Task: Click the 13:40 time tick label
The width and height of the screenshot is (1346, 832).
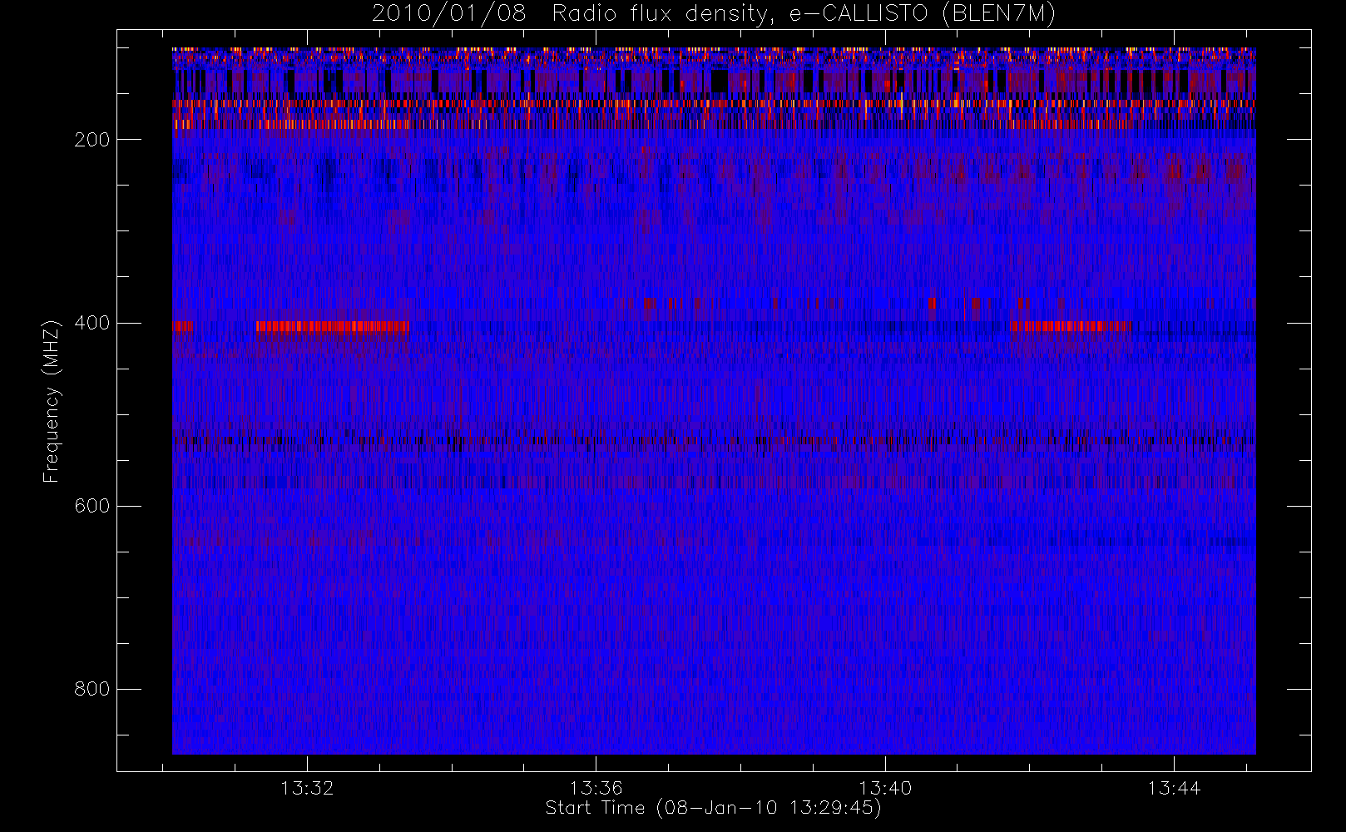Action: (x=885, y=788)
